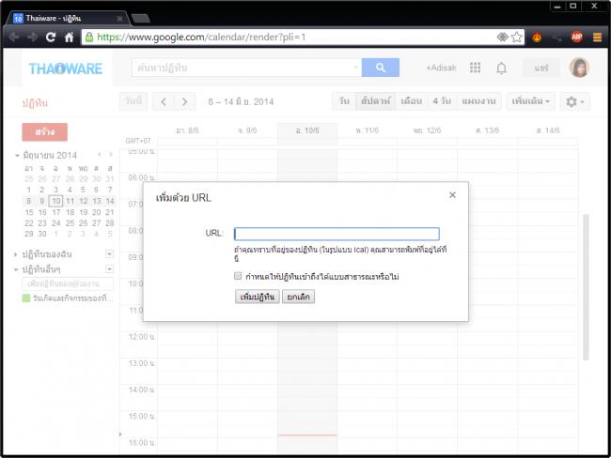The width and height of the screenshot is (611, 458).
Task: Show previous month in mini calendar
Action: click(x=100, y=155)
